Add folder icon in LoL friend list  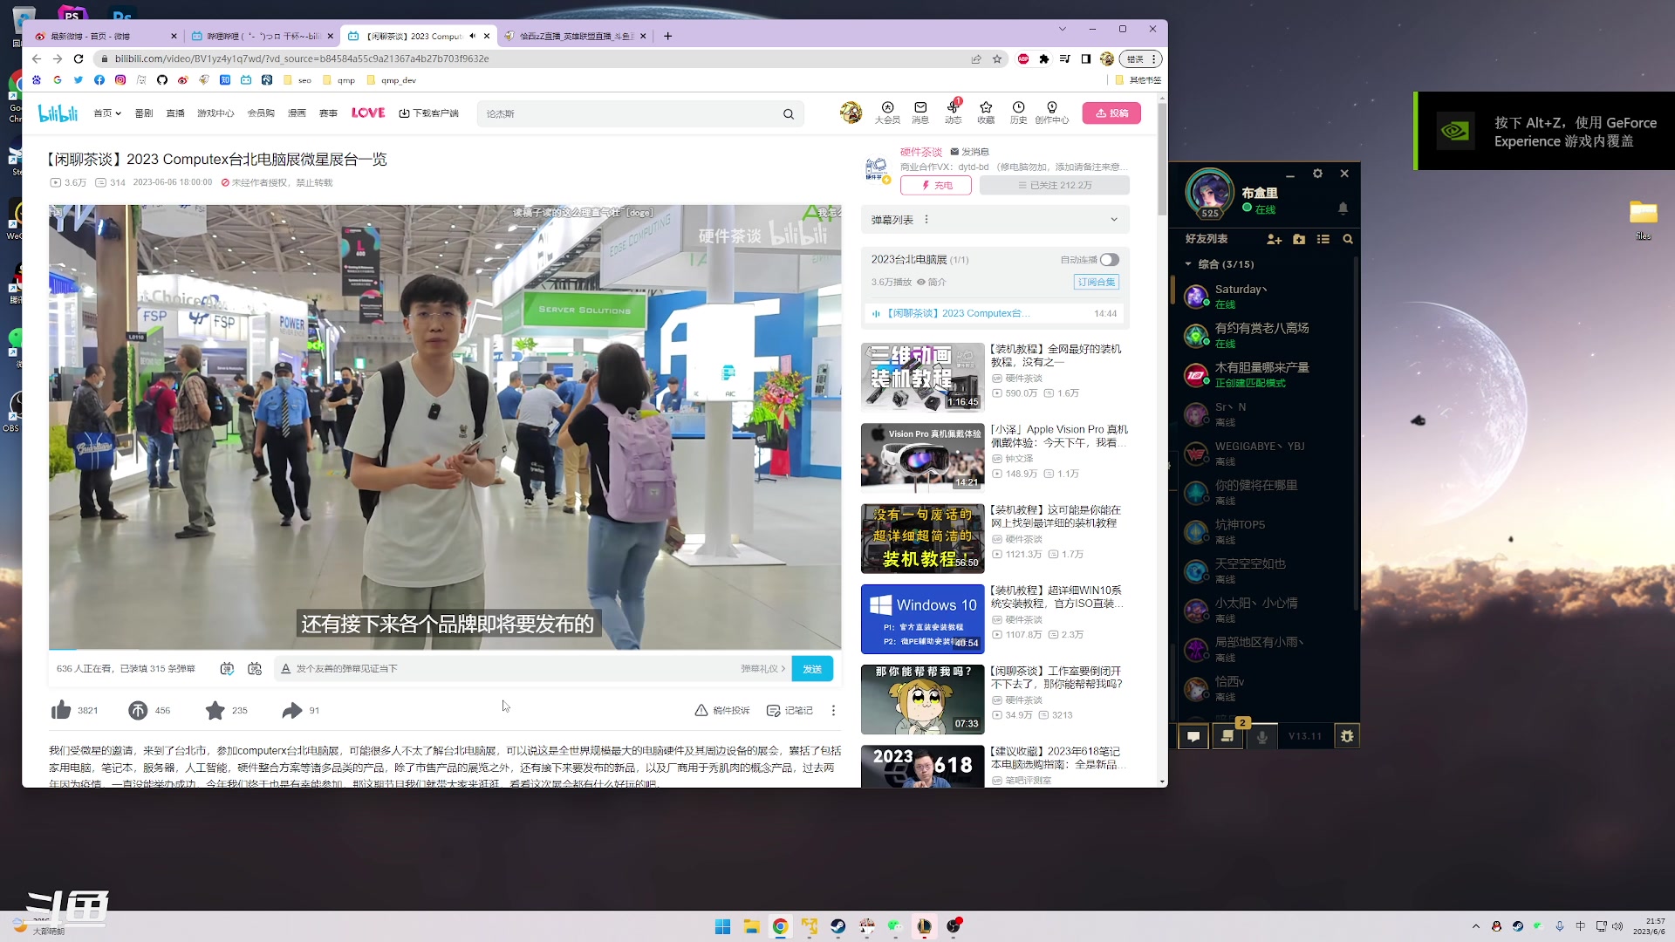[x=1299, y=239]
